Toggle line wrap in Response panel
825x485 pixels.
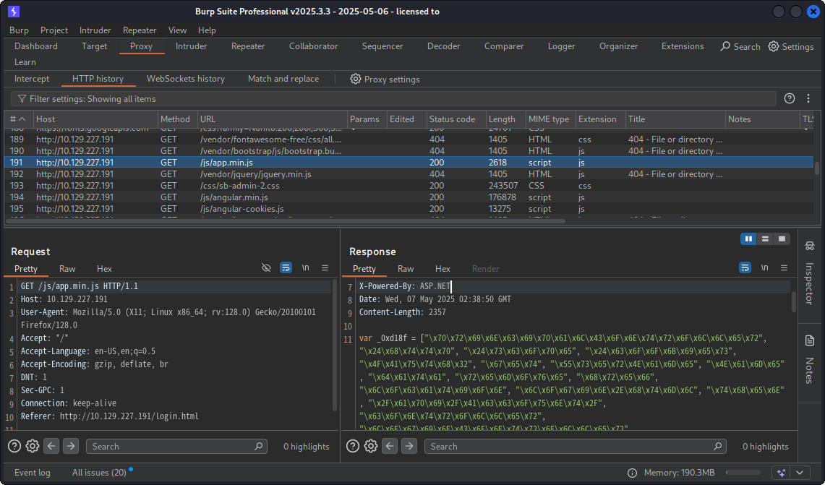[x=745, y=267]
